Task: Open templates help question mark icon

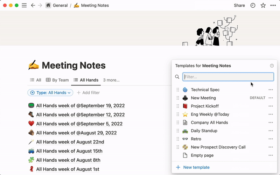Action: point(272,66)
